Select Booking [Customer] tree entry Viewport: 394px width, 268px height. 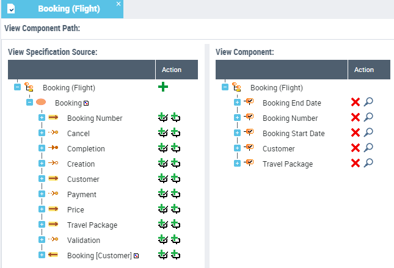point(99,255)
